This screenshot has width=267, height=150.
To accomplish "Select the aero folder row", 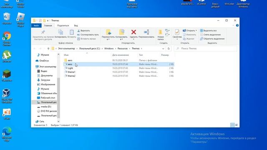I will [x=118, y=60].
